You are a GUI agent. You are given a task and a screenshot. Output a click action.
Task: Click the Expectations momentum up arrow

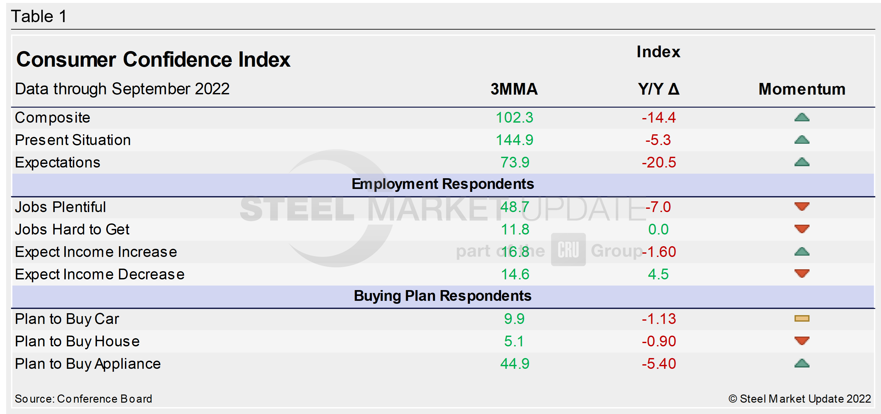pyautogui.click(x=802, y=162)
